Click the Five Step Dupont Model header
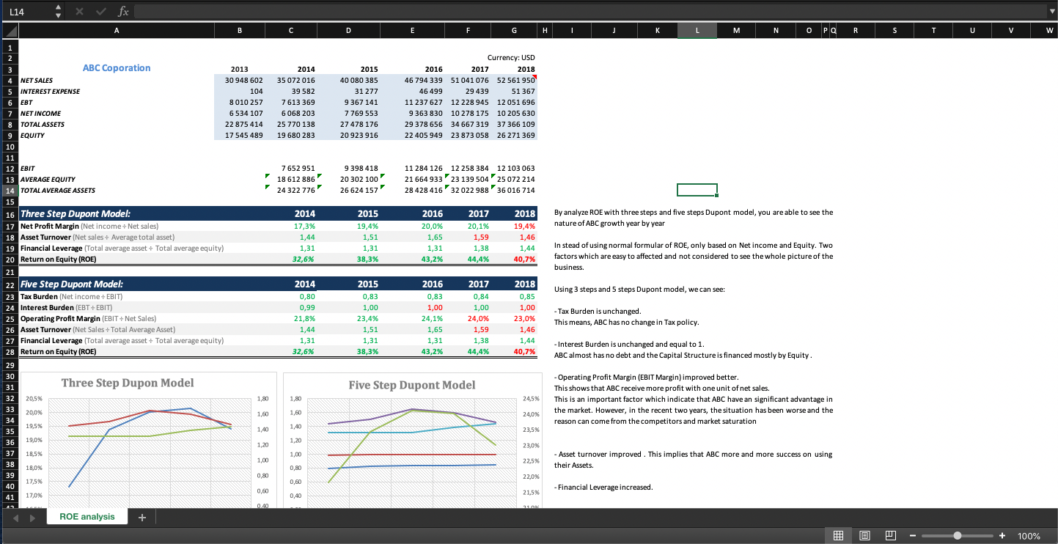Screen dimensions: 1058x544 point(72,284)
